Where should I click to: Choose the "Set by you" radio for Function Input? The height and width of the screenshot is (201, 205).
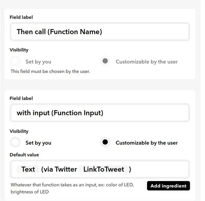point(15,142)
